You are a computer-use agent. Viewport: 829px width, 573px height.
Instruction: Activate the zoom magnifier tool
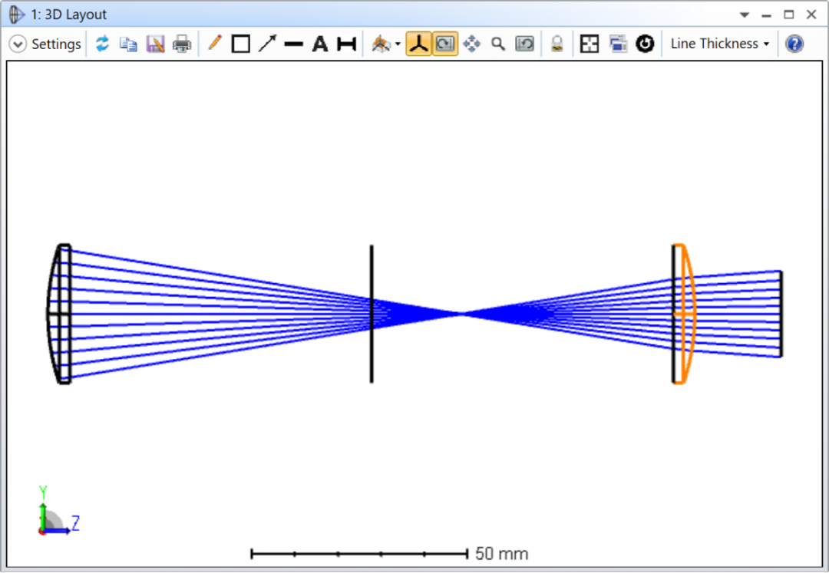pyautogui.click(x=497, y=44)
